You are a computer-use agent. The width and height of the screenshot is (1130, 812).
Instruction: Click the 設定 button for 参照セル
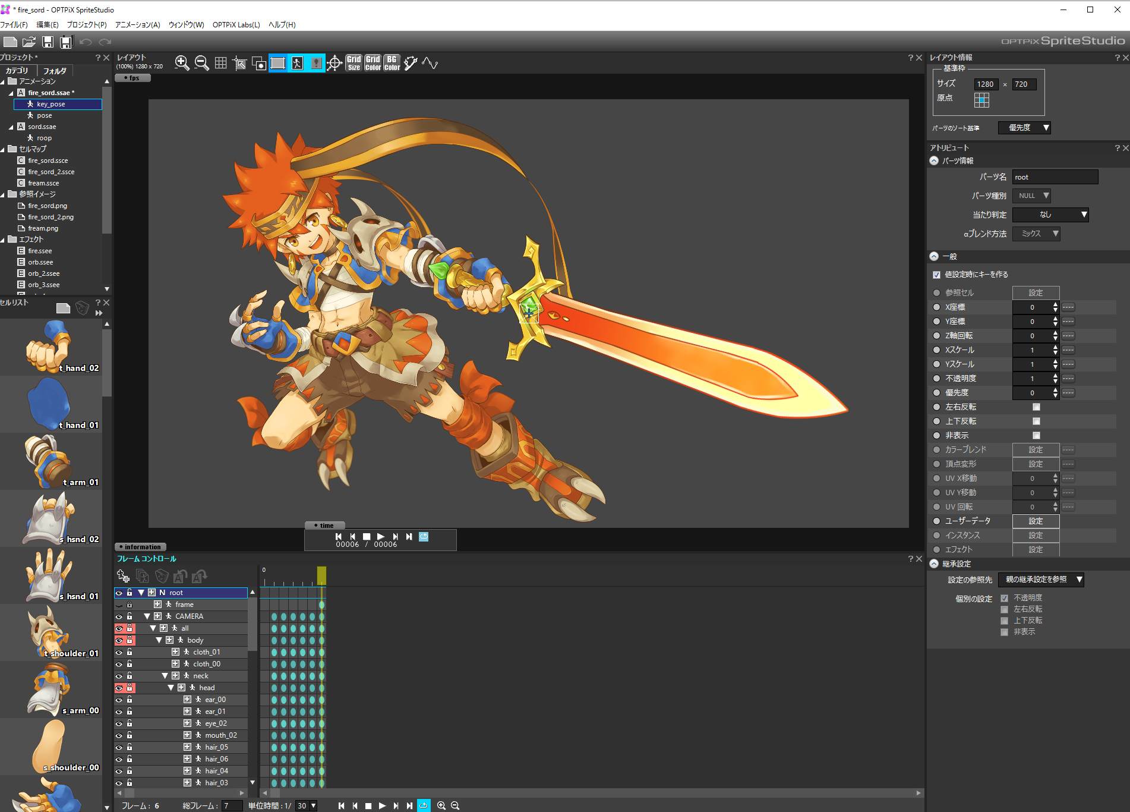pyautogui.click(x=1036, y=293)
